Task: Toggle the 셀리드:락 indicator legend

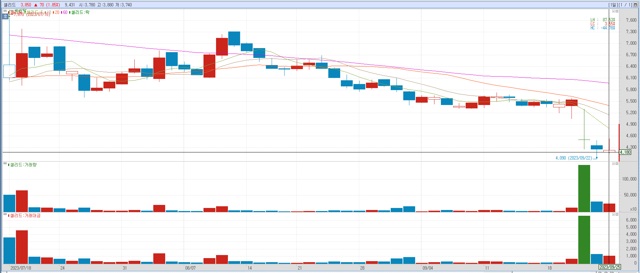Action: tap(80, 13)
